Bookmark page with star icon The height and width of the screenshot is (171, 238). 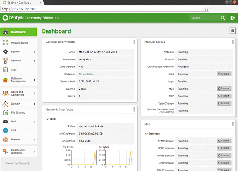[207, 9]
